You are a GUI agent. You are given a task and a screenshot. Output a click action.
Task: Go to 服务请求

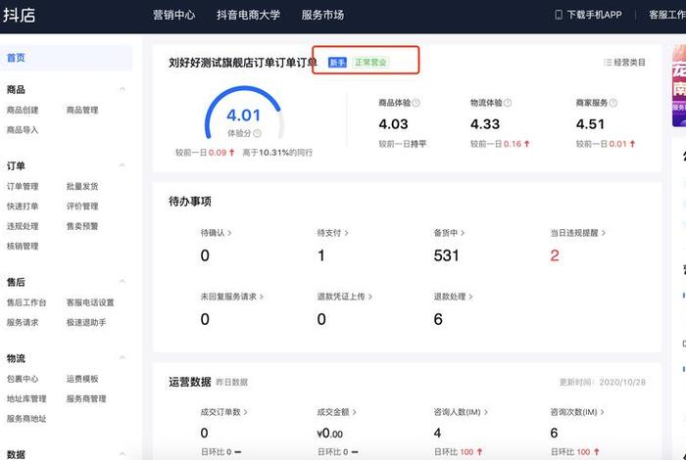pyautogui.click(x=23, y=322)
